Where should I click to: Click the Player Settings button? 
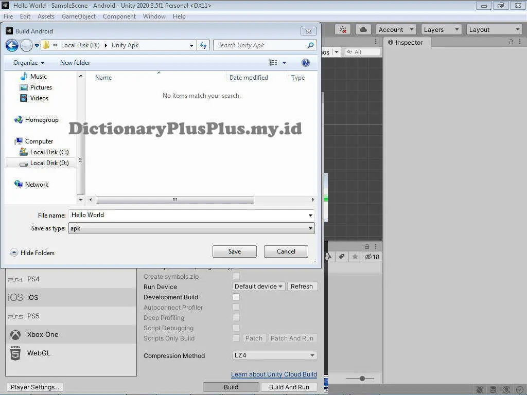point(35,387)
